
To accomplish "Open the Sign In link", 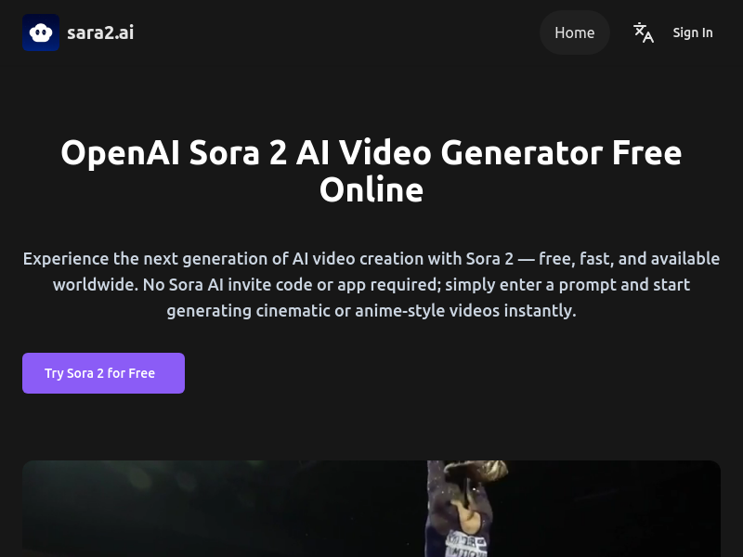I will (693, 32).
